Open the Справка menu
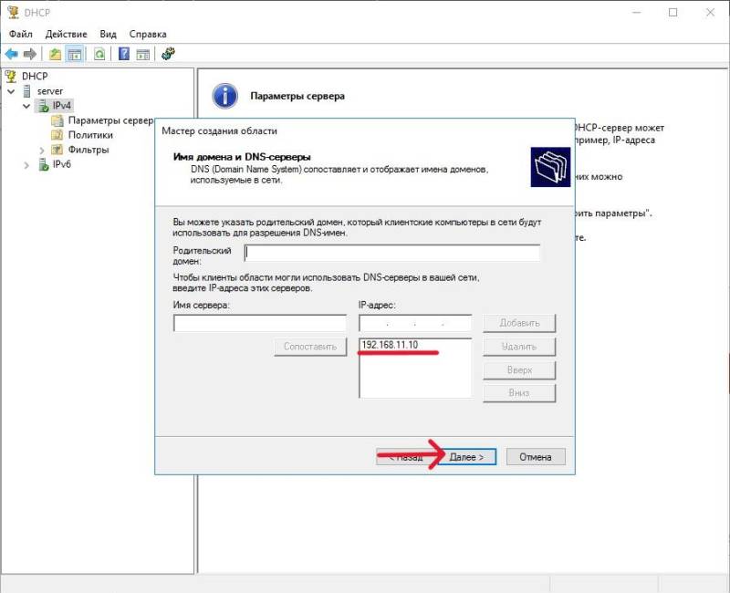 [x=148, y=34]
